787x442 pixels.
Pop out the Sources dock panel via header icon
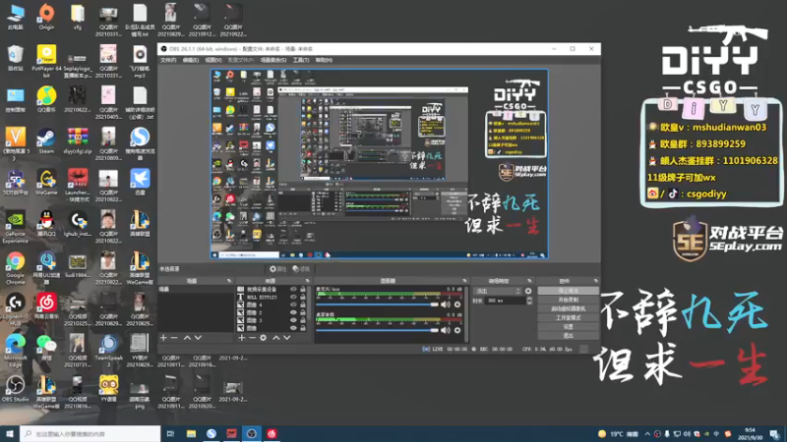[x=308, y=281]
